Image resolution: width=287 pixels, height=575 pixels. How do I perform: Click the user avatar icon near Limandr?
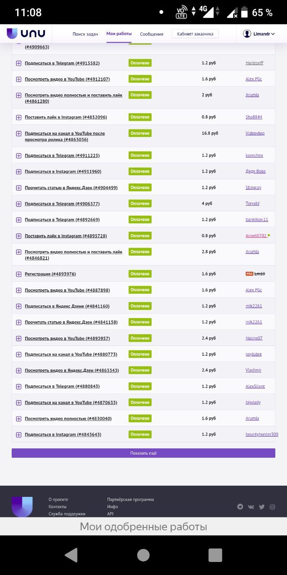tap(247, 34)
